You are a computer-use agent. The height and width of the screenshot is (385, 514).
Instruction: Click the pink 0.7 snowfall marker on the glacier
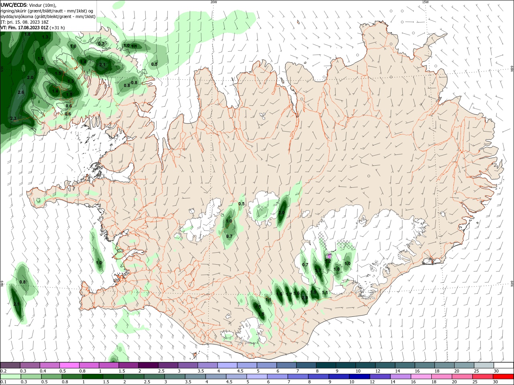328,257
